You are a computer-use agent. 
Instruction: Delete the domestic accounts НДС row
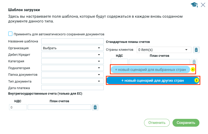(95, 107)
